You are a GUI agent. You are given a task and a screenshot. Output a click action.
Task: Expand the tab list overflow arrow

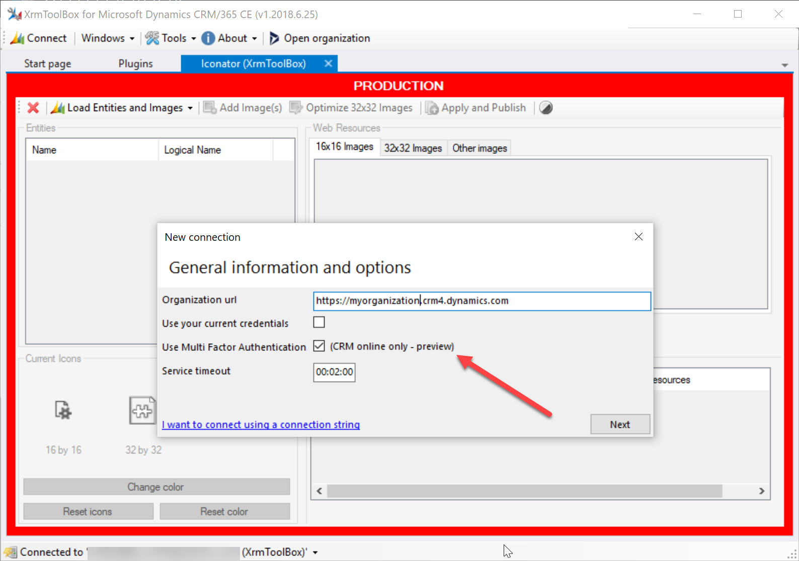point(784,65)
